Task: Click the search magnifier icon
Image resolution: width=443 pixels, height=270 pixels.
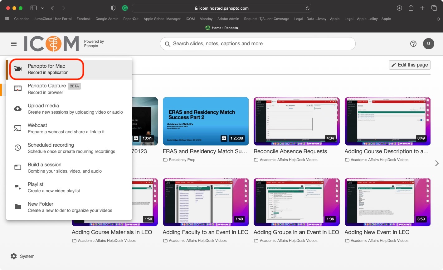Action: point(168,44)
